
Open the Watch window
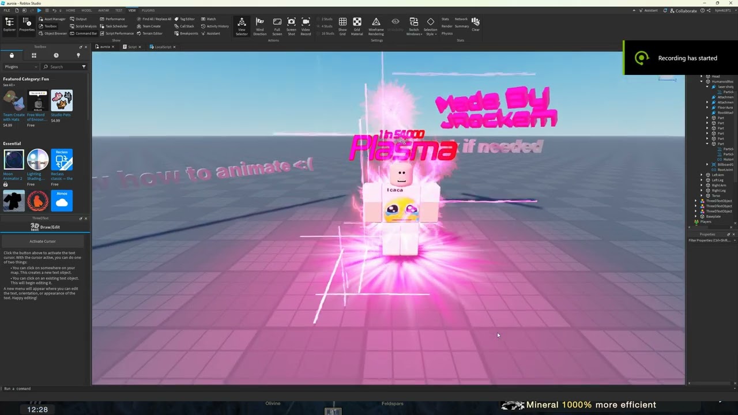click(209, 19)
